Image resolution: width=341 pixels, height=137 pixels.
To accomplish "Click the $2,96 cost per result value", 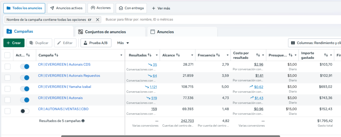I will pos(259,64).
